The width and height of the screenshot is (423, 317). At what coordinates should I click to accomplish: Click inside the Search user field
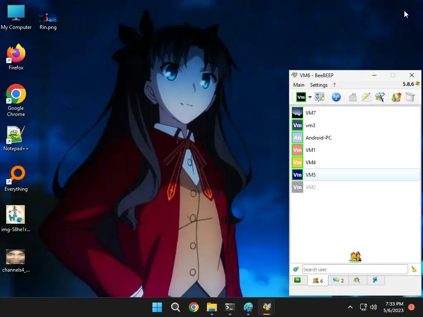(x=355, y=269)
